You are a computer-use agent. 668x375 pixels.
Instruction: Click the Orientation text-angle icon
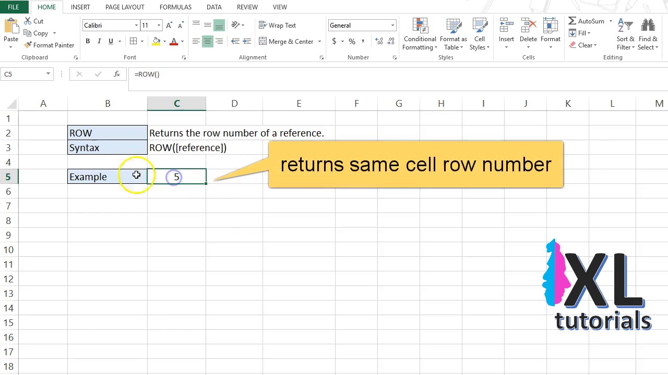[x=236, y=25]
